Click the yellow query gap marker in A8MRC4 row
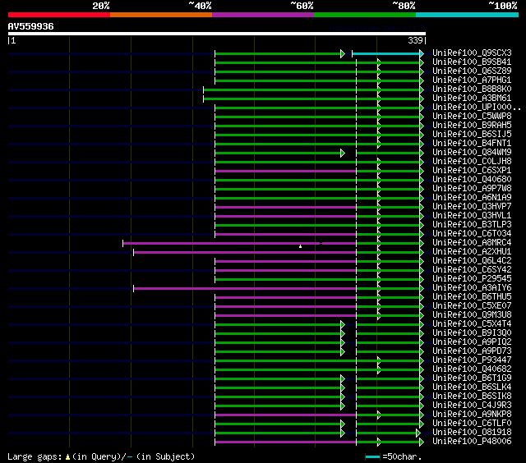Image resolution: width=526 pixels, height=463 pixels. coord(300,246)
